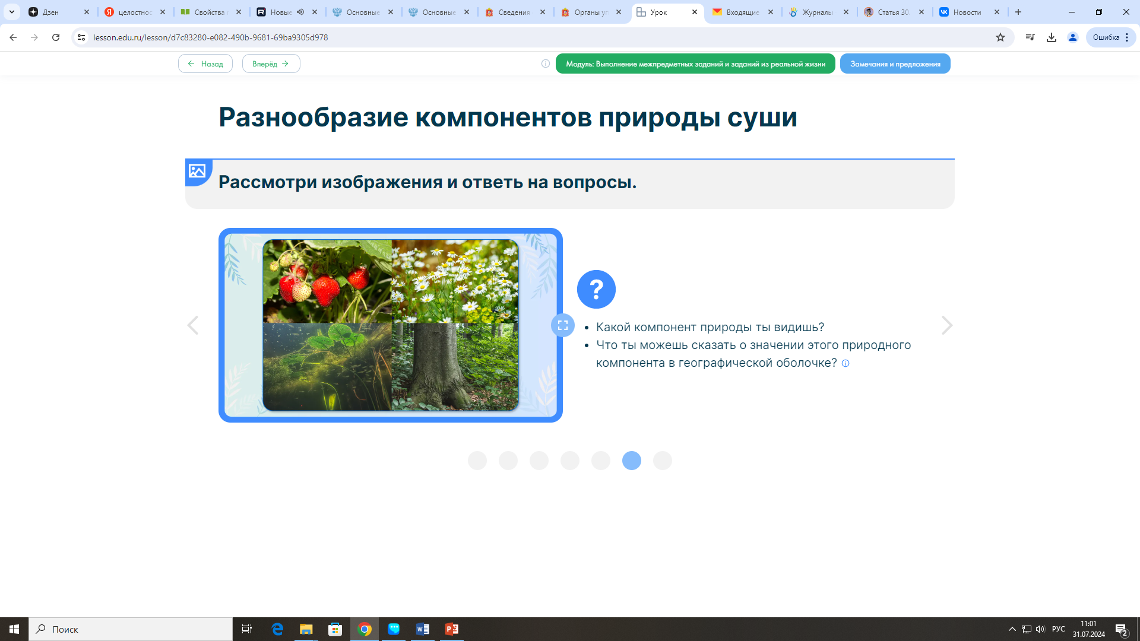1140x641 pixels.
Task: Select the third slide dot
Action: [x=539, y=461]
